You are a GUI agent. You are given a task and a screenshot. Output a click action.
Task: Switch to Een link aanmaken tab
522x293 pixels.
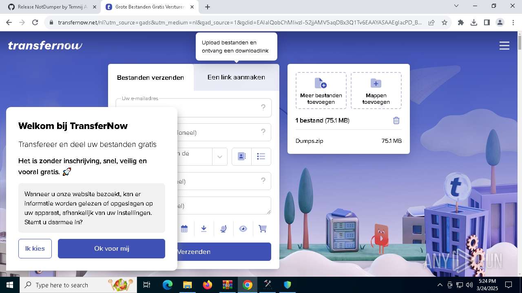click(236, 77)
